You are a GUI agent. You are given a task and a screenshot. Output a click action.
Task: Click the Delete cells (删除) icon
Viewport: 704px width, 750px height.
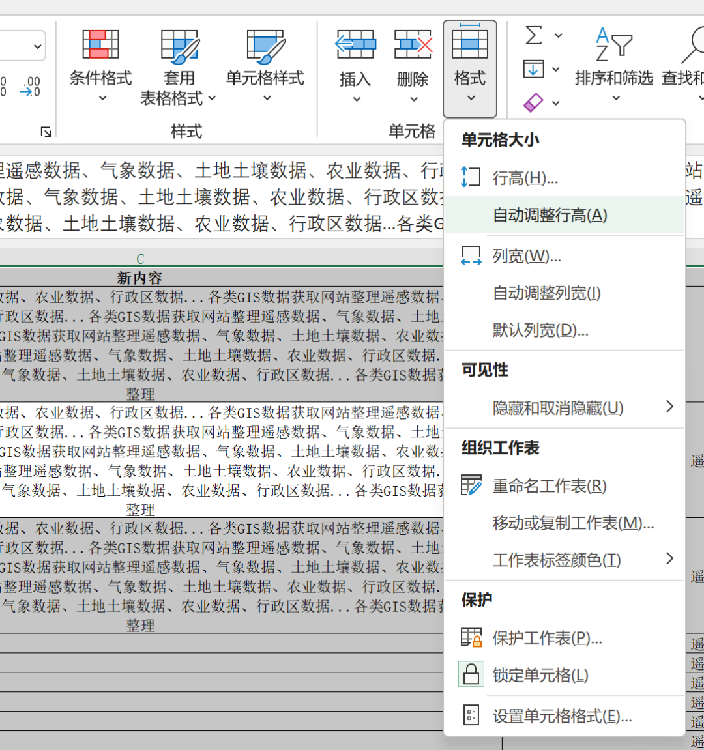click(413, 44)
